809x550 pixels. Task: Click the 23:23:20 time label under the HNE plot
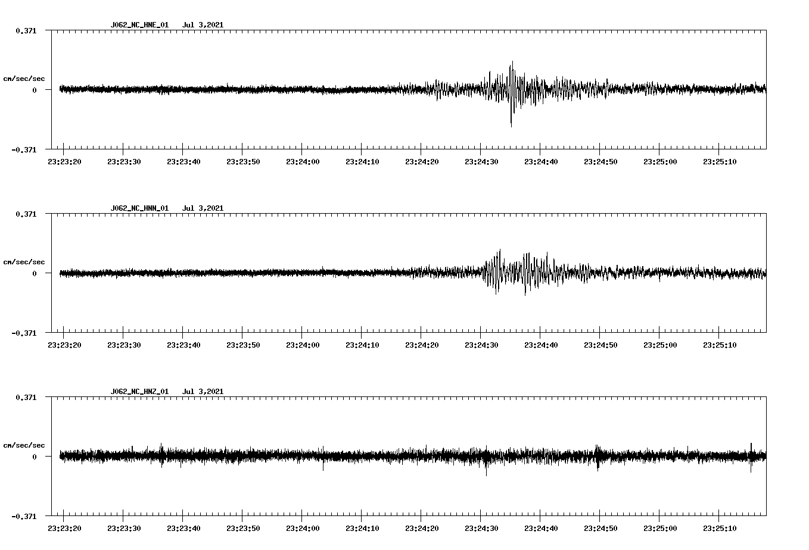tap(64, 162)
